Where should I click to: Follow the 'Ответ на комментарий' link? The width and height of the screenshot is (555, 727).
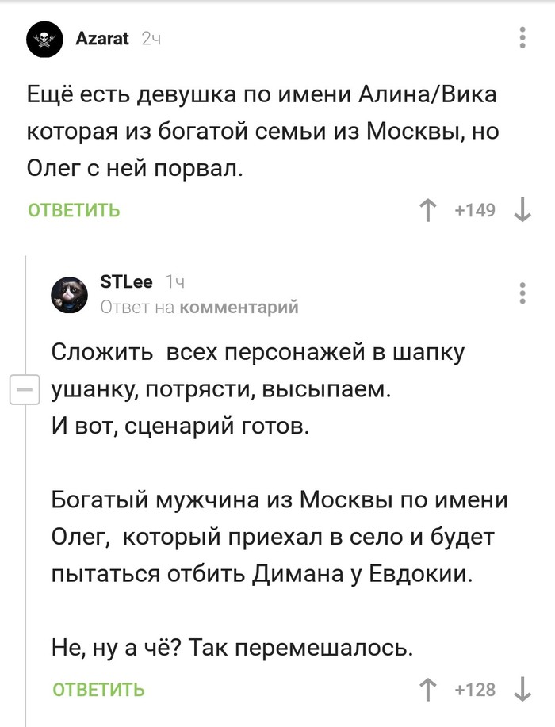(200, 308)
